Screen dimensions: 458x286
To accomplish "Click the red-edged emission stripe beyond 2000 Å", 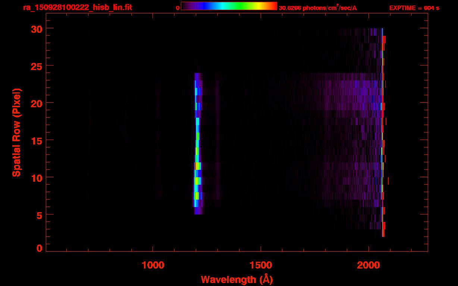I will 383,132.
